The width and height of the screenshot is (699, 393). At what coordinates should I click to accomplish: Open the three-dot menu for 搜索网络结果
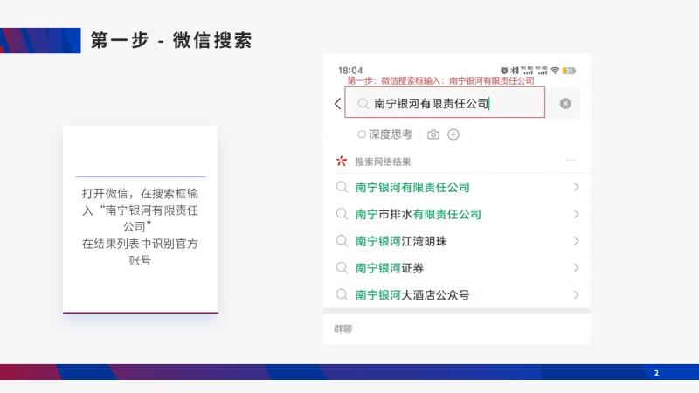click(x=571, y=160)
